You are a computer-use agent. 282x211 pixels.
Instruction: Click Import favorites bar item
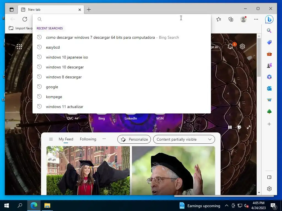click(x=20, y=28)
